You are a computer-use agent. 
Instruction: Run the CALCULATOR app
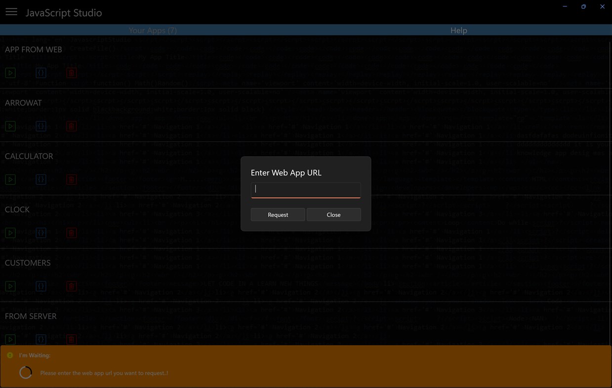tap(10, 179)
